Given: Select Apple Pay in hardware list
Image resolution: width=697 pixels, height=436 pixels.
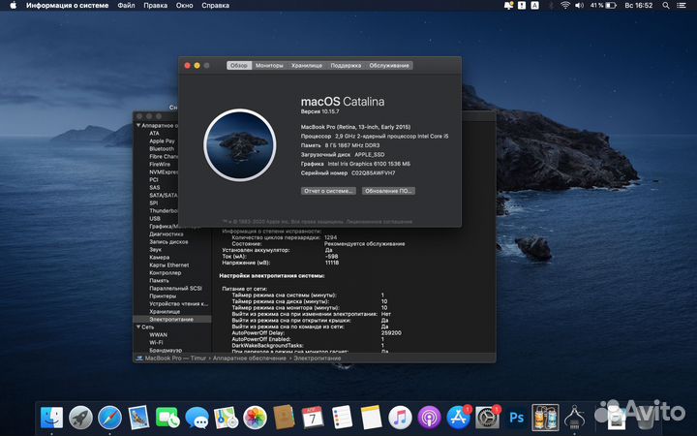Looking at the screenshot, I should click(162, 141).
